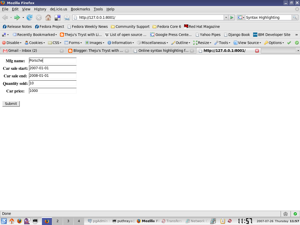Click the green Go arrow beside address bar
The width and height of the screenshot is (300, 225).
click(x=232, y=18)
